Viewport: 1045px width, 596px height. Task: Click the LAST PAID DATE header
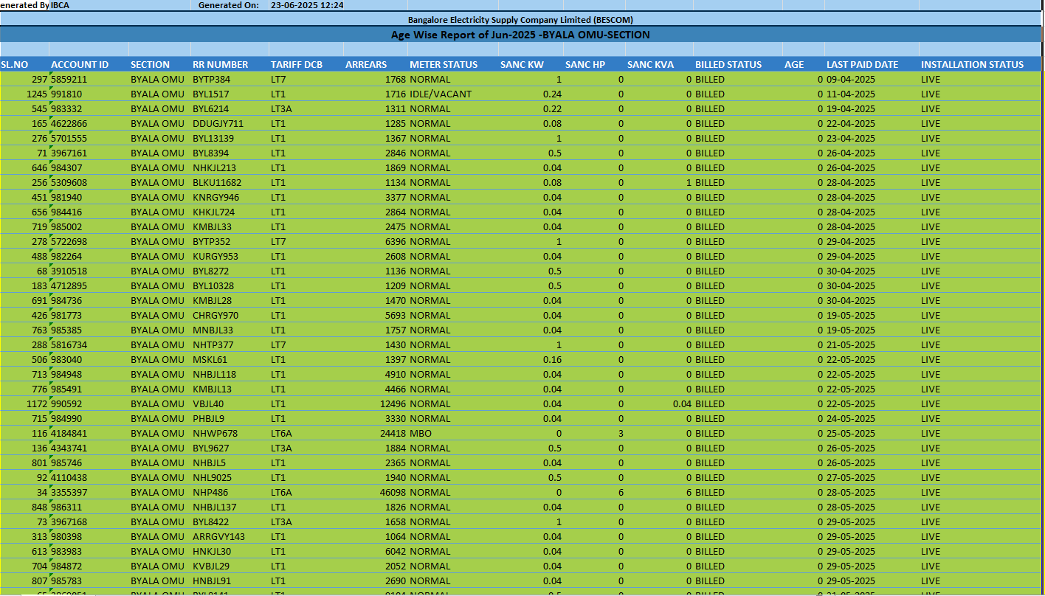pyautogui.click(x=871, y=64)
